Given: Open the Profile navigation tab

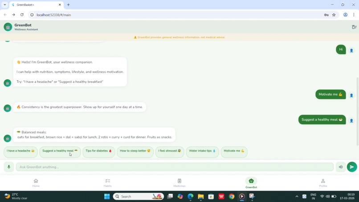Looking at the screenshot, I should click(323, 183).
